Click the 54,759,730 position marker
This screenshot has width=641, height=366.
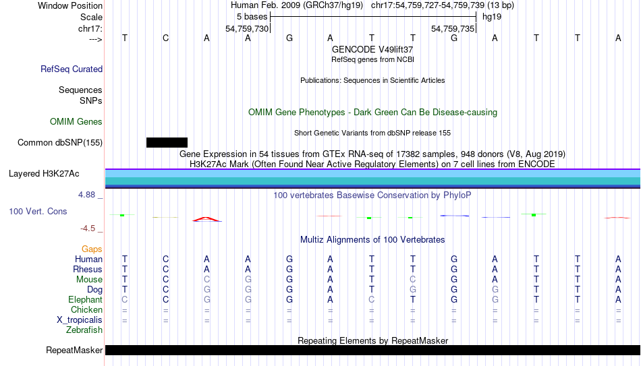(247, 28)
